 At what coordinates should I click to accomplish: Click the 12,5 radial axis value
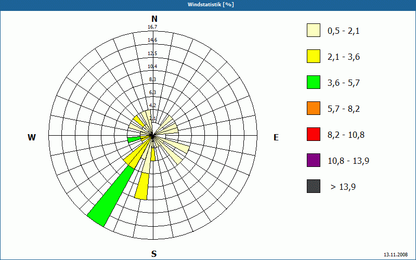click(152, 54)
